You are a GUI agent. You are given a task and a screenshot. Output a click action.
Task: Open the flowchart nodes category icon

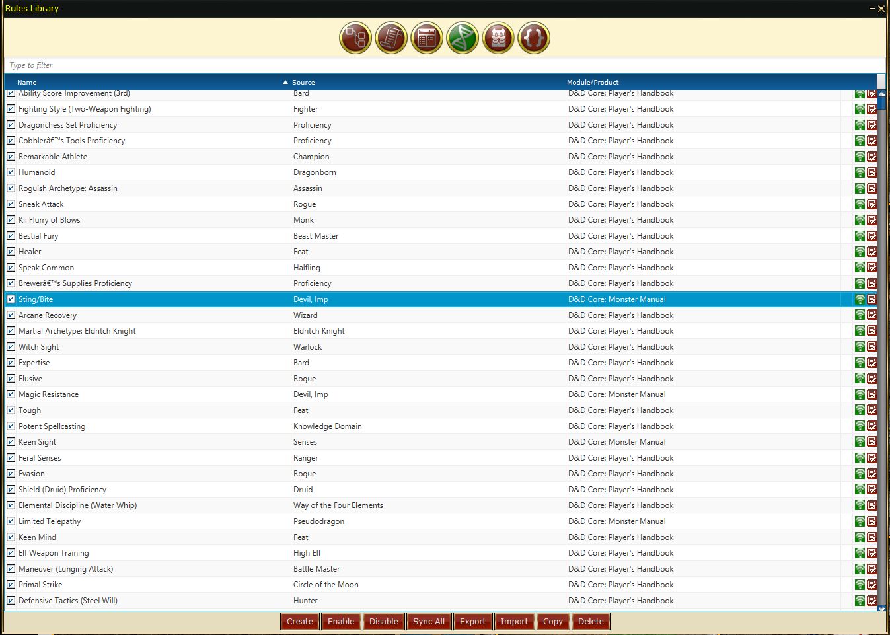pyautogui.click(x=355, y=38)
